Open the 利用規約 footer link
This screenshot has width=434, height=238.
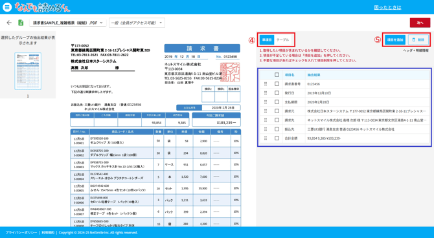[x=48, y=232]
